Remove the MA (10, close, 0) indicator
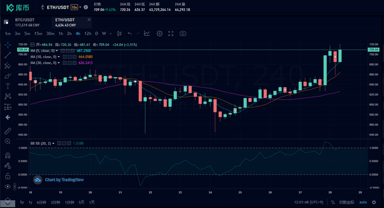The height and width of the screenshot is (208, 384). click(74, 57)
